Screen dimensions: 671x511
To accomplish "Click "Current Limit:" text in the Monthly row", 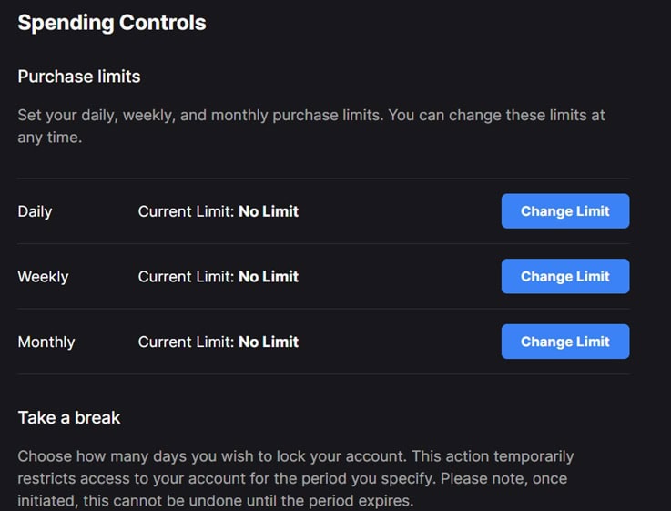I will pos(186,342).
